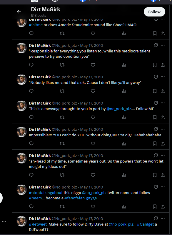Repost the 'Impossible!!! YOU can't do YOU' tweet

click(x=62, y=144)
